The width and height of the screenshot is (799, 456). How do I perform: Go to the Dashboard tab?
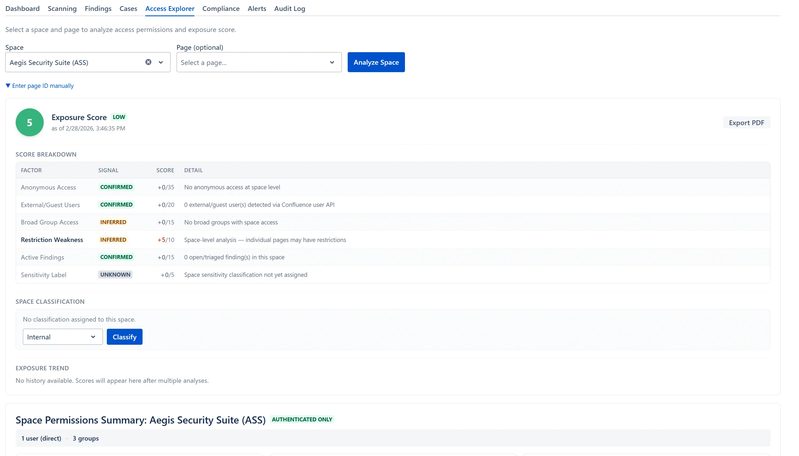coord(23,9)
